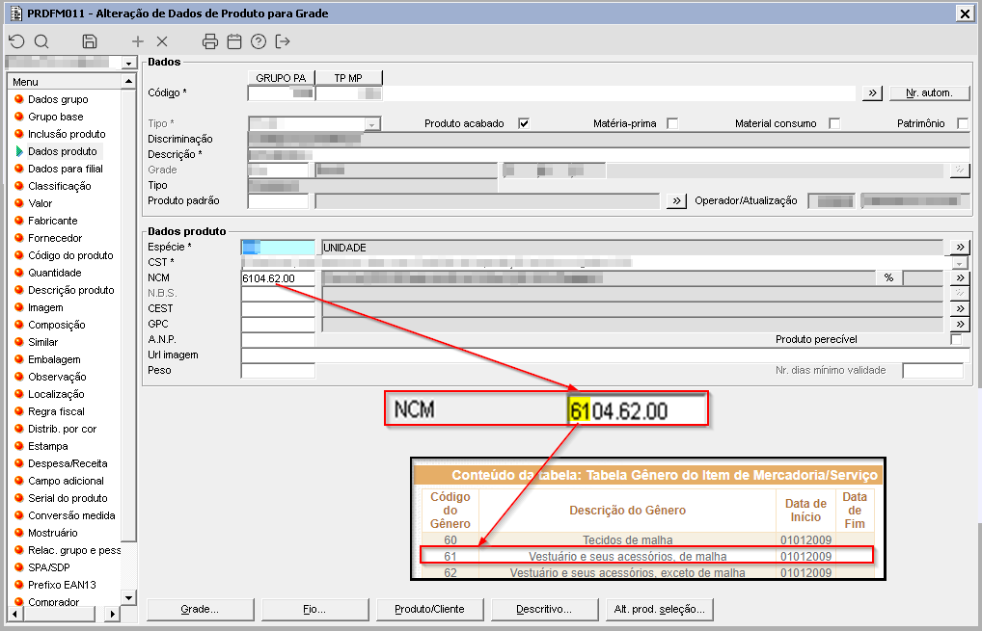This screenshot has width=982, height=631.
Task: Click the search magnifier toolbar icon
Action: pos(41,41)
